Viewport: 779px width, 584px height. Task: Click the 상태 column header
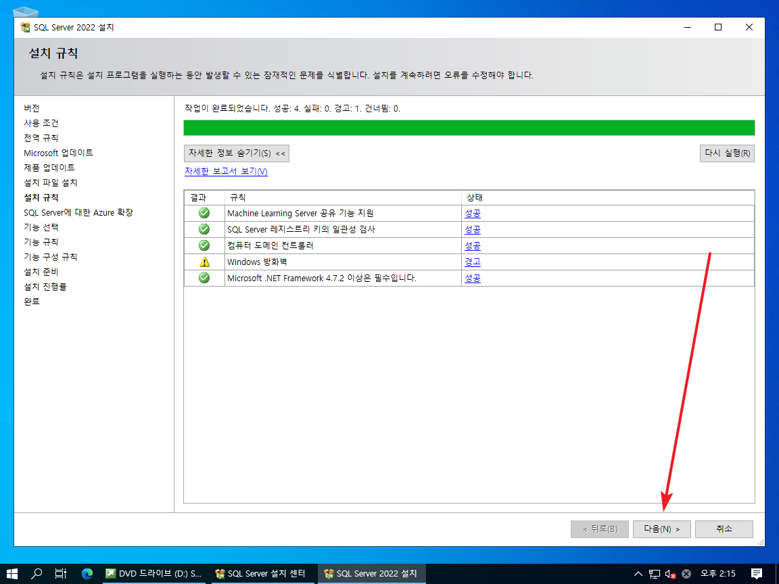click(x=608, y=197)
